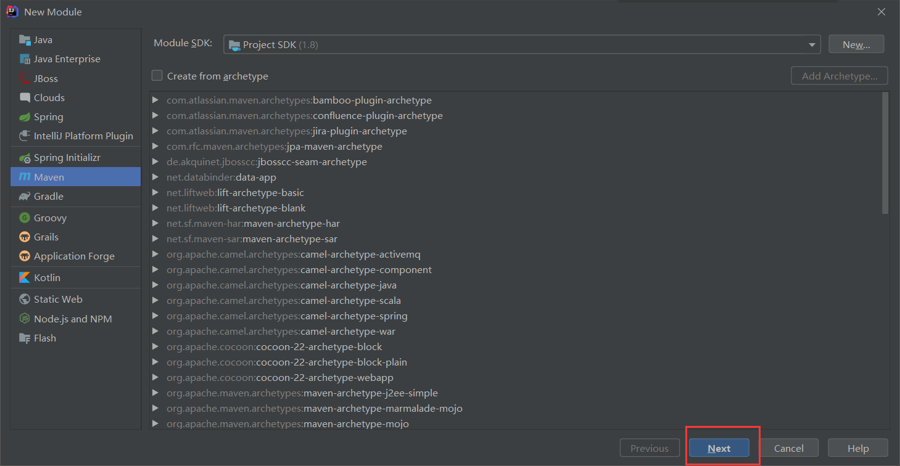This screenshot has height=466, width=900.
Task: Expand the maven-archetype-j2ee-simple node
Action: point(155,393)
